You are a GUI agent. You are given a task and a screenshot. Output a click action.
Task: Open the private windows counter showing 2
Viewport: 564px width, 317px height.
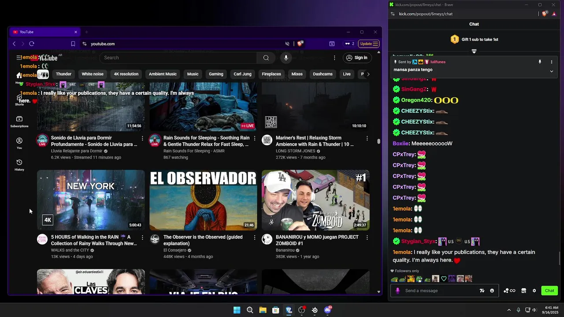pos(349,44)
